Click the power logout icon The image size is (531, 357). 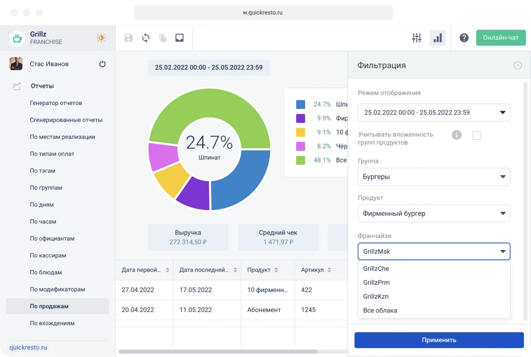click(102, 64)
